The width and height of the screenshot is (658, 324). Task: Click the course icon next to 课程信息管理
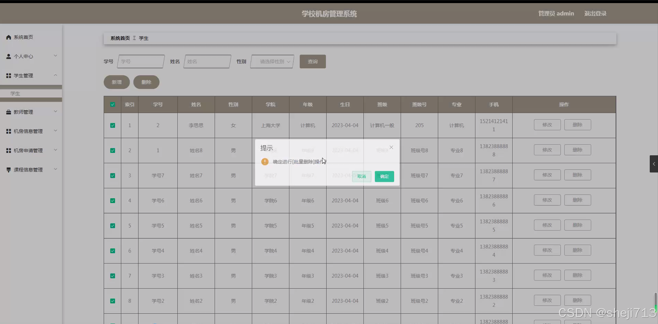click(x=9, y=169)
